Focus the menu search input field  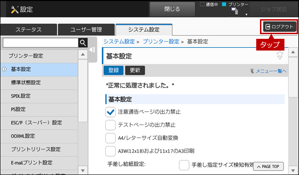click(x=40, y=43)
